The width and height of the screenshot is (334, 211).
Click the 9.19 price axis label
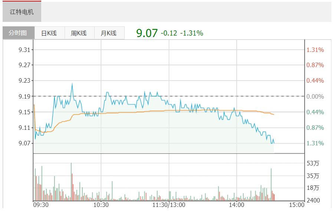[x=24, y=96]
